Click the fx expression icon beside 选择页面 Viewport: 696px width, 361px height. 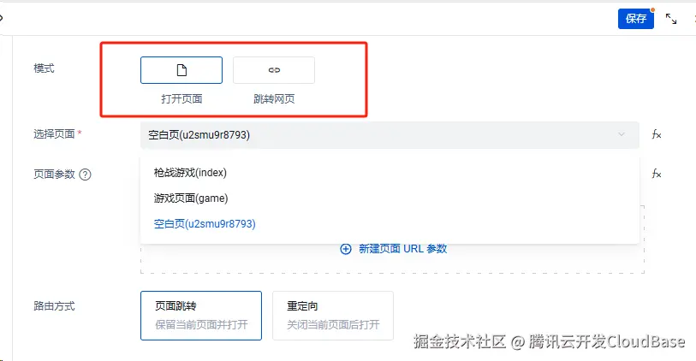[657, 134]
